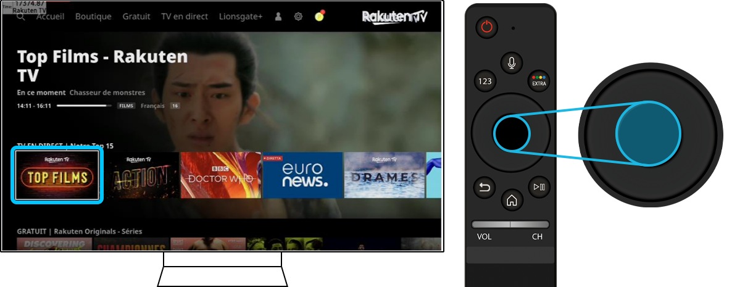Open the settings gear icon

[298, 16]
